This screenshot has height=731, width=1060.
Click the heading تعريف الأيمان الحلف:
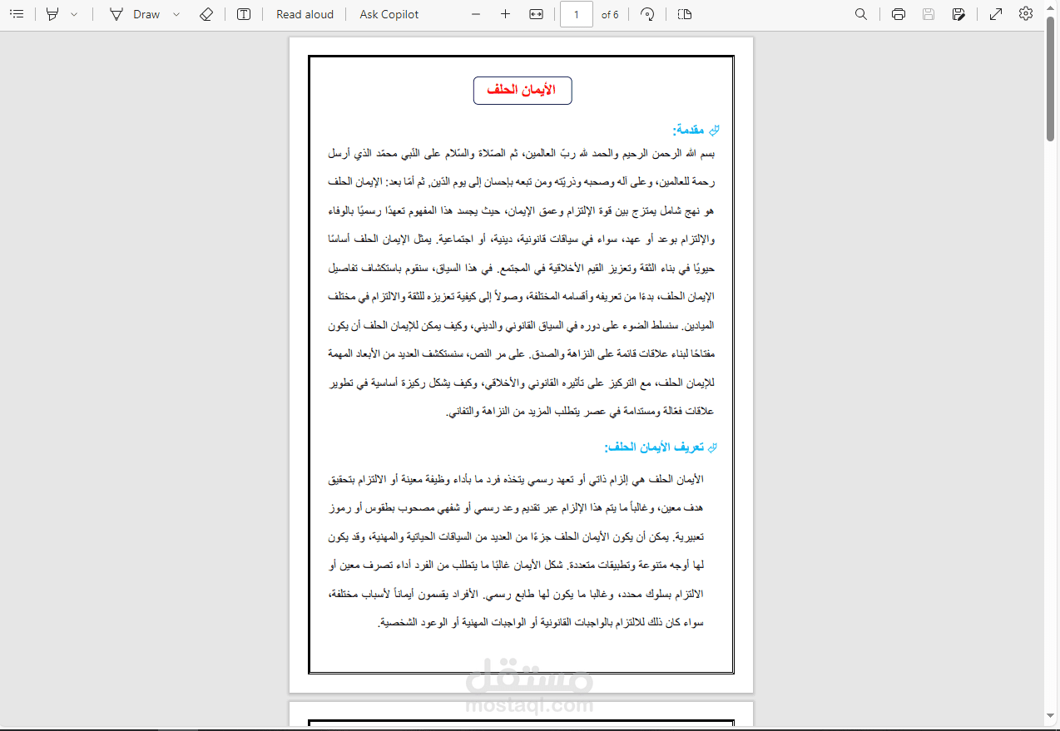click(x=655, y=447)
